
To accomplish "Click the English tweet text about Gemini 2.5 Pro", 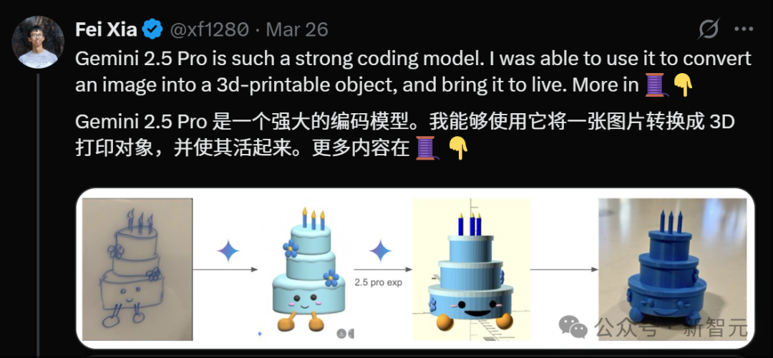I will (413, 72).
